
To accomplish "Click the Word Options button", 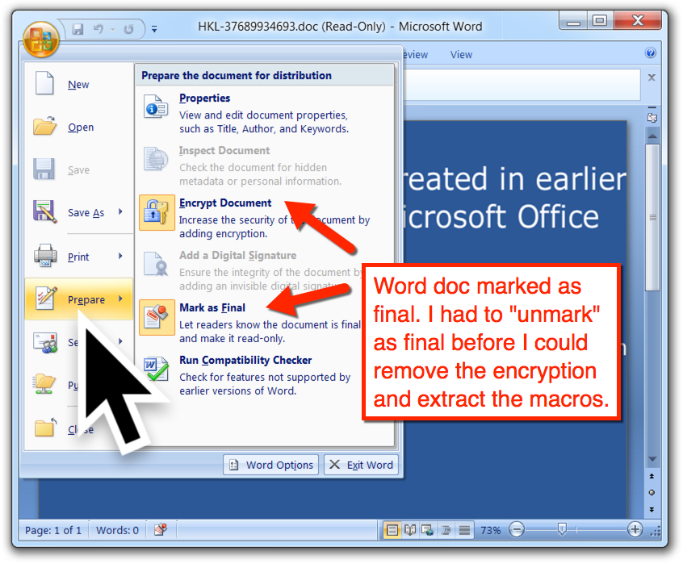I will click(271, 465).
